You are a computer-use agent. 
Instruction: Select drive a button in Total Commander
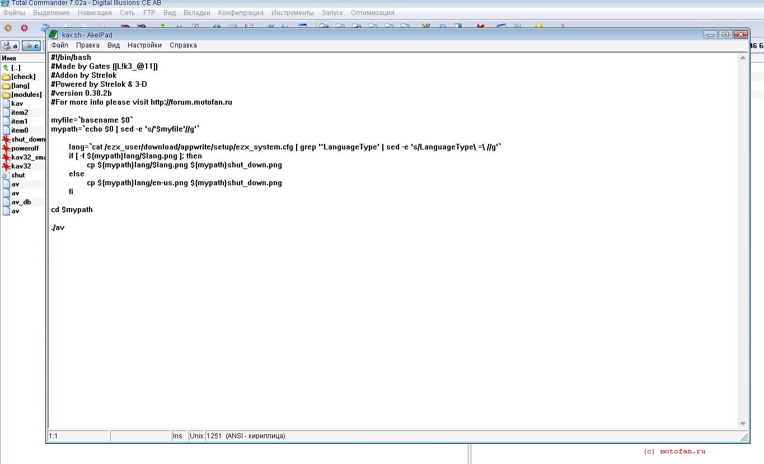point(10,46)
